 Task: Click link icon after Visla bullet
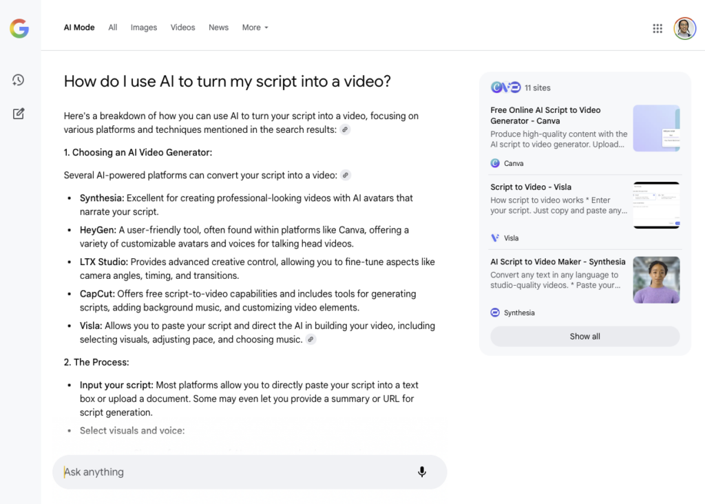coord(311,339)
